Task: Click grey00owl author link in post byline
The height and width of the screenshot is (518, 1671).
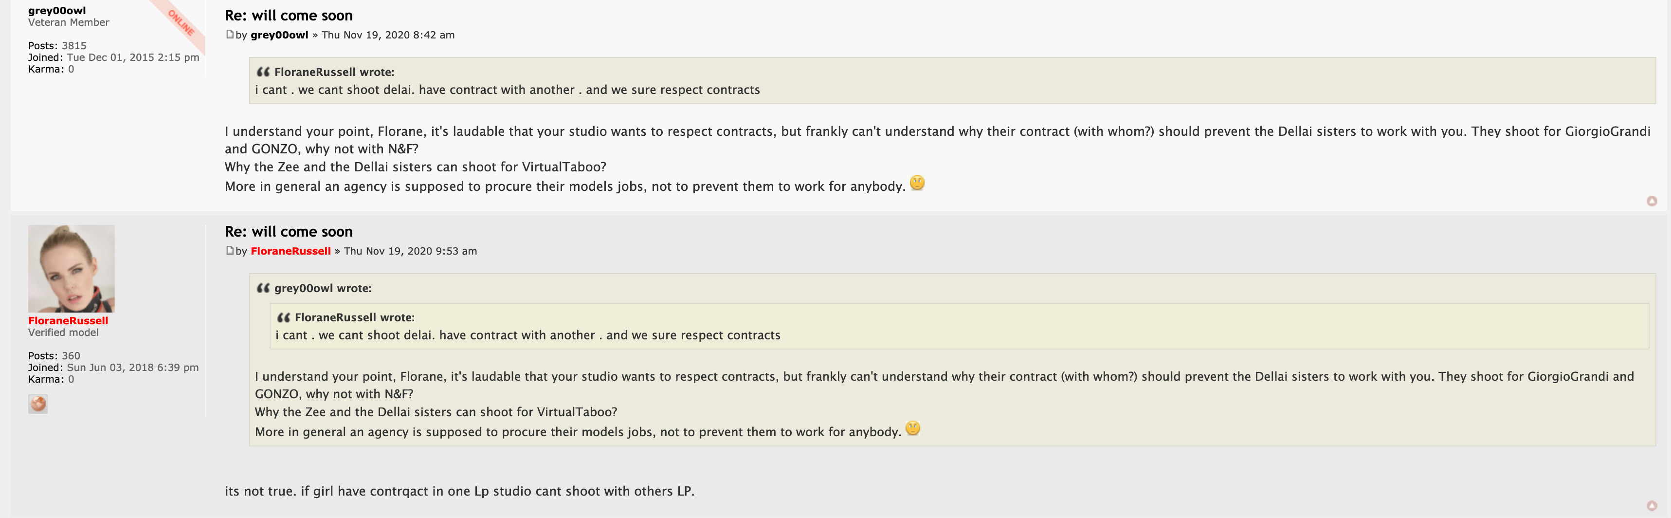Action: coord(279,35)
